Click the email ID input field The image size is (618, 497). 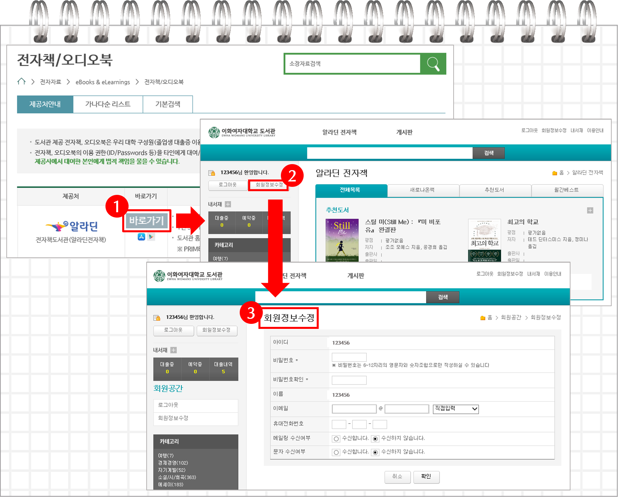click(x=354, y=409)
